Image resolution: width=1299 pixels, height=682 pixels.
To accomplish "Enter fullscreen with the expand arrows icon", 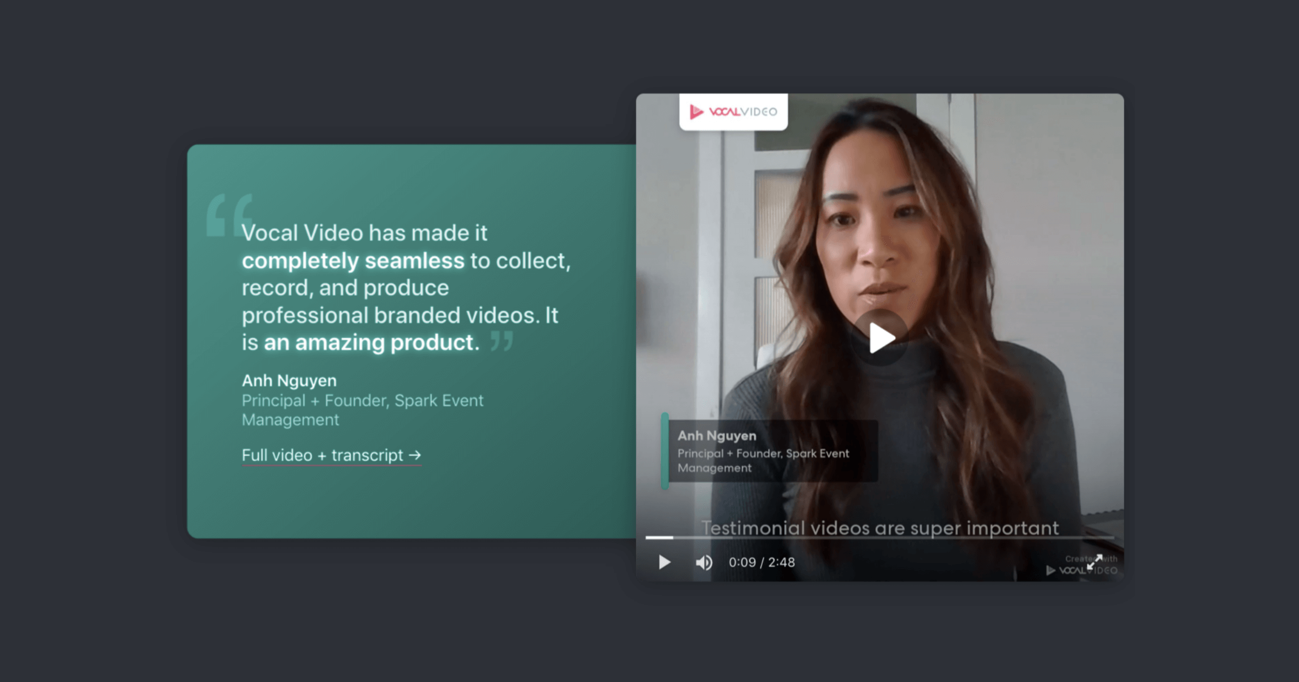I will point(1094,562).
